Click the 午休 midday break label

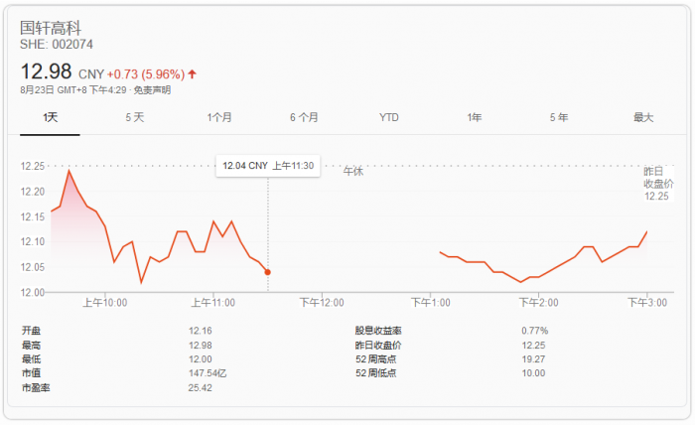[353, 172]
